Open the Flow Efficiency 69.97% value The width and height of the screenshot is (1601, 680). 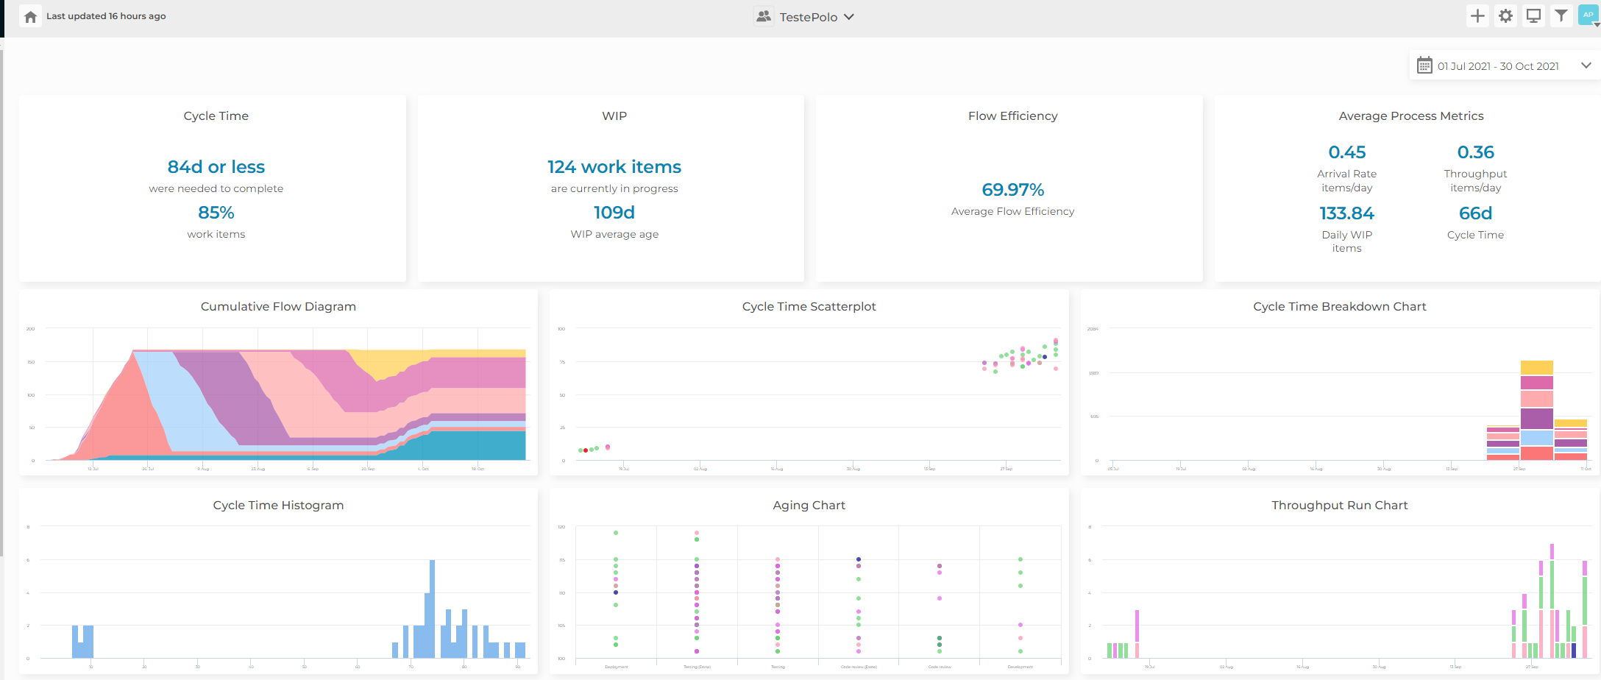tap(1012, 190)
